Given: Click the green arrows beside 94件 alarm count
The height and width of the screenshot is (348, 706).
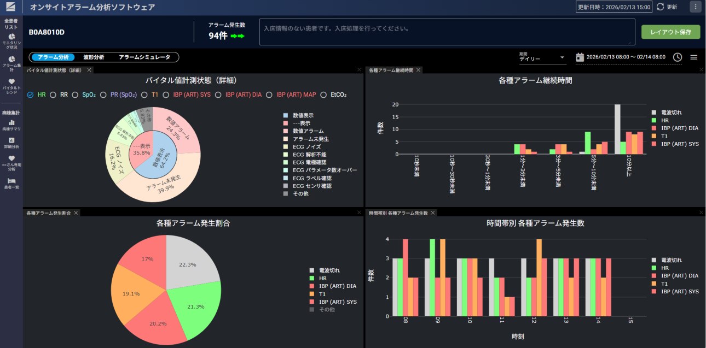Looking at the screenshot, I should tap(237, 36).
